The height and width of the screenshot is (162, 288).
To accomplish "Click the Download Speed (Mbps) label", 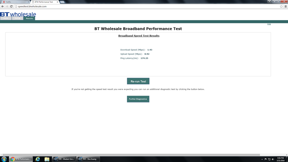I will (x=133, y=50).
